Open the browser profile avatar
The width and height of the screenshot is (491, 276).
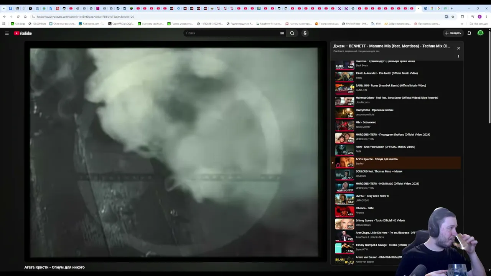pyautogui.click(x=479, y=16)
